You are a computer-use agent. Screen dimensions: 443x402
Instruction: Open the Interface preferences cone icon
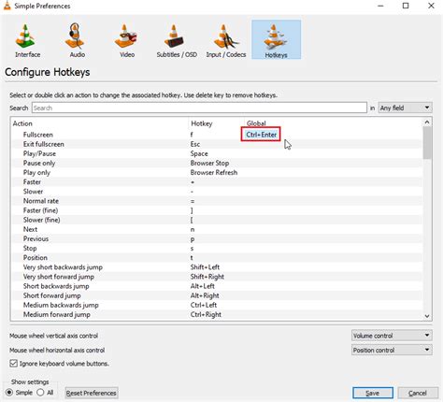click(27, 40)
